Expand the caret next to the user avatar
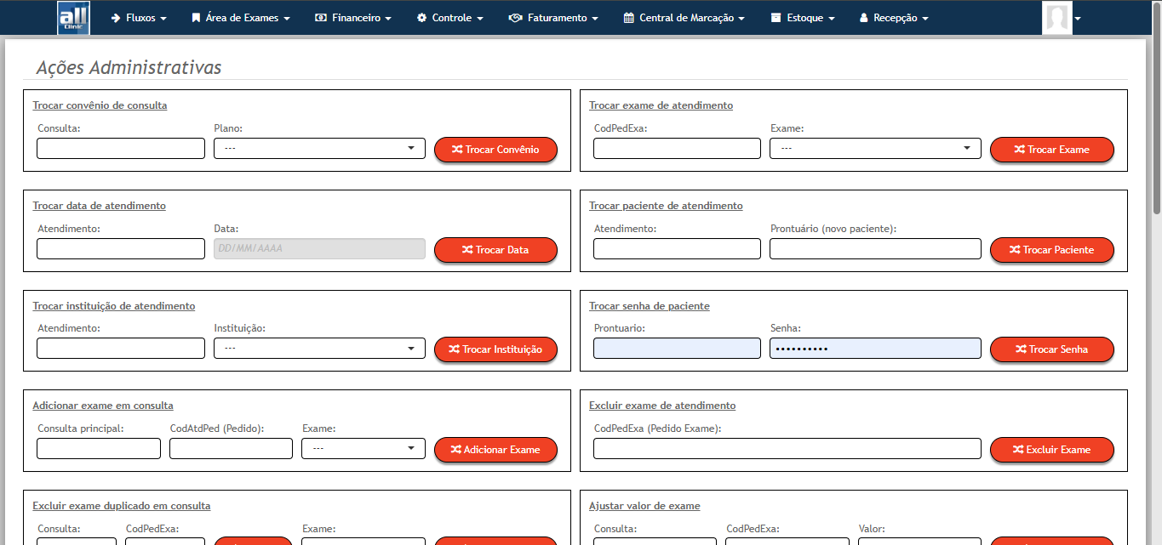Screen dimensions: 1162x545 click(1076, 17)
